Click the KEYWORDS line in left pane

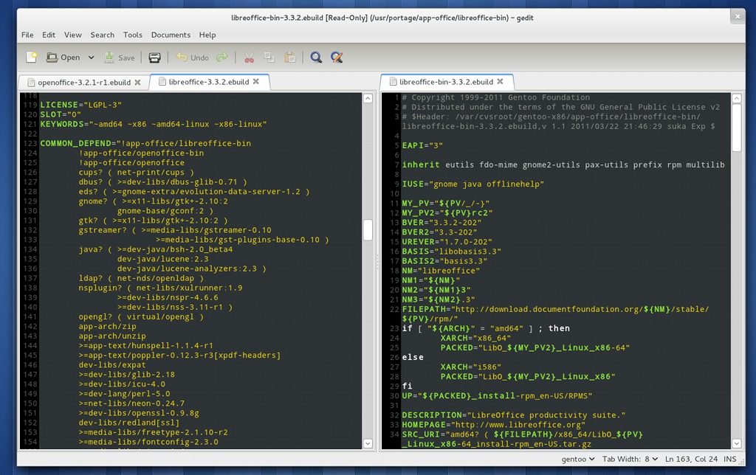(154, 124)
